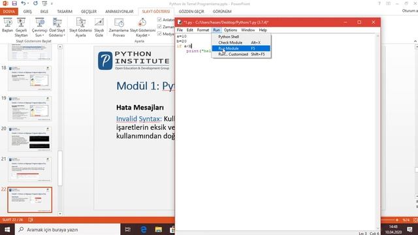Switch to the GEÇİŞLER tab
The height and width of the screenshot is (235, 418).
pos(89,12)
